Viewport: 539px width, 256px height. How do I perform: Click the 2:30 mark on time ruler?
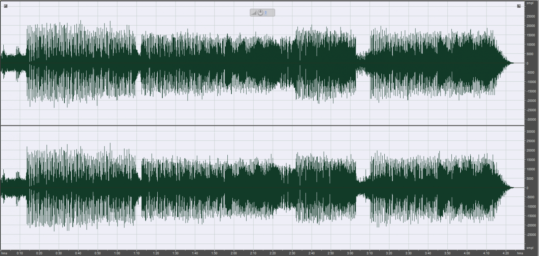point(292,253)
